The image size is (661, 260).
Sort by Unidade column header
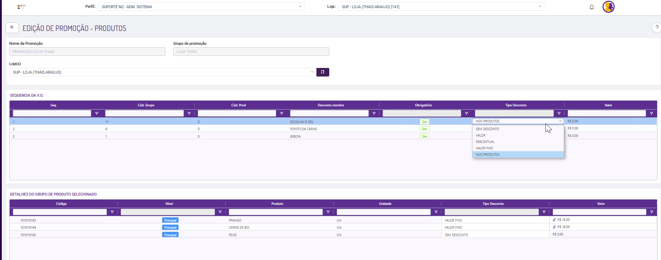(x=385, y=204)
